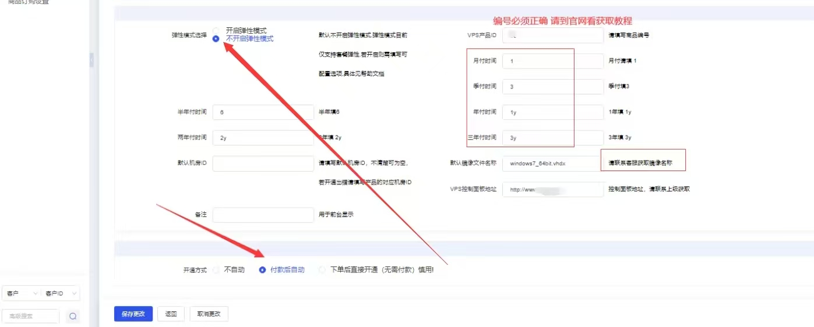The width and height of the screenshot is (814, 327).
Task: Click the 用于前台显示 hint text
Action: tap(336, 215)
